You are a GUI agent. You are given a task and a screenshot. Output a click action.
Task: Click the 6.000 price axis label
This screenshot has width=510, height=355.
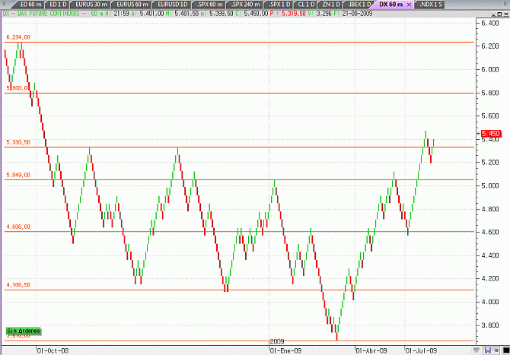pyautogui.click(x=490, y=69)
